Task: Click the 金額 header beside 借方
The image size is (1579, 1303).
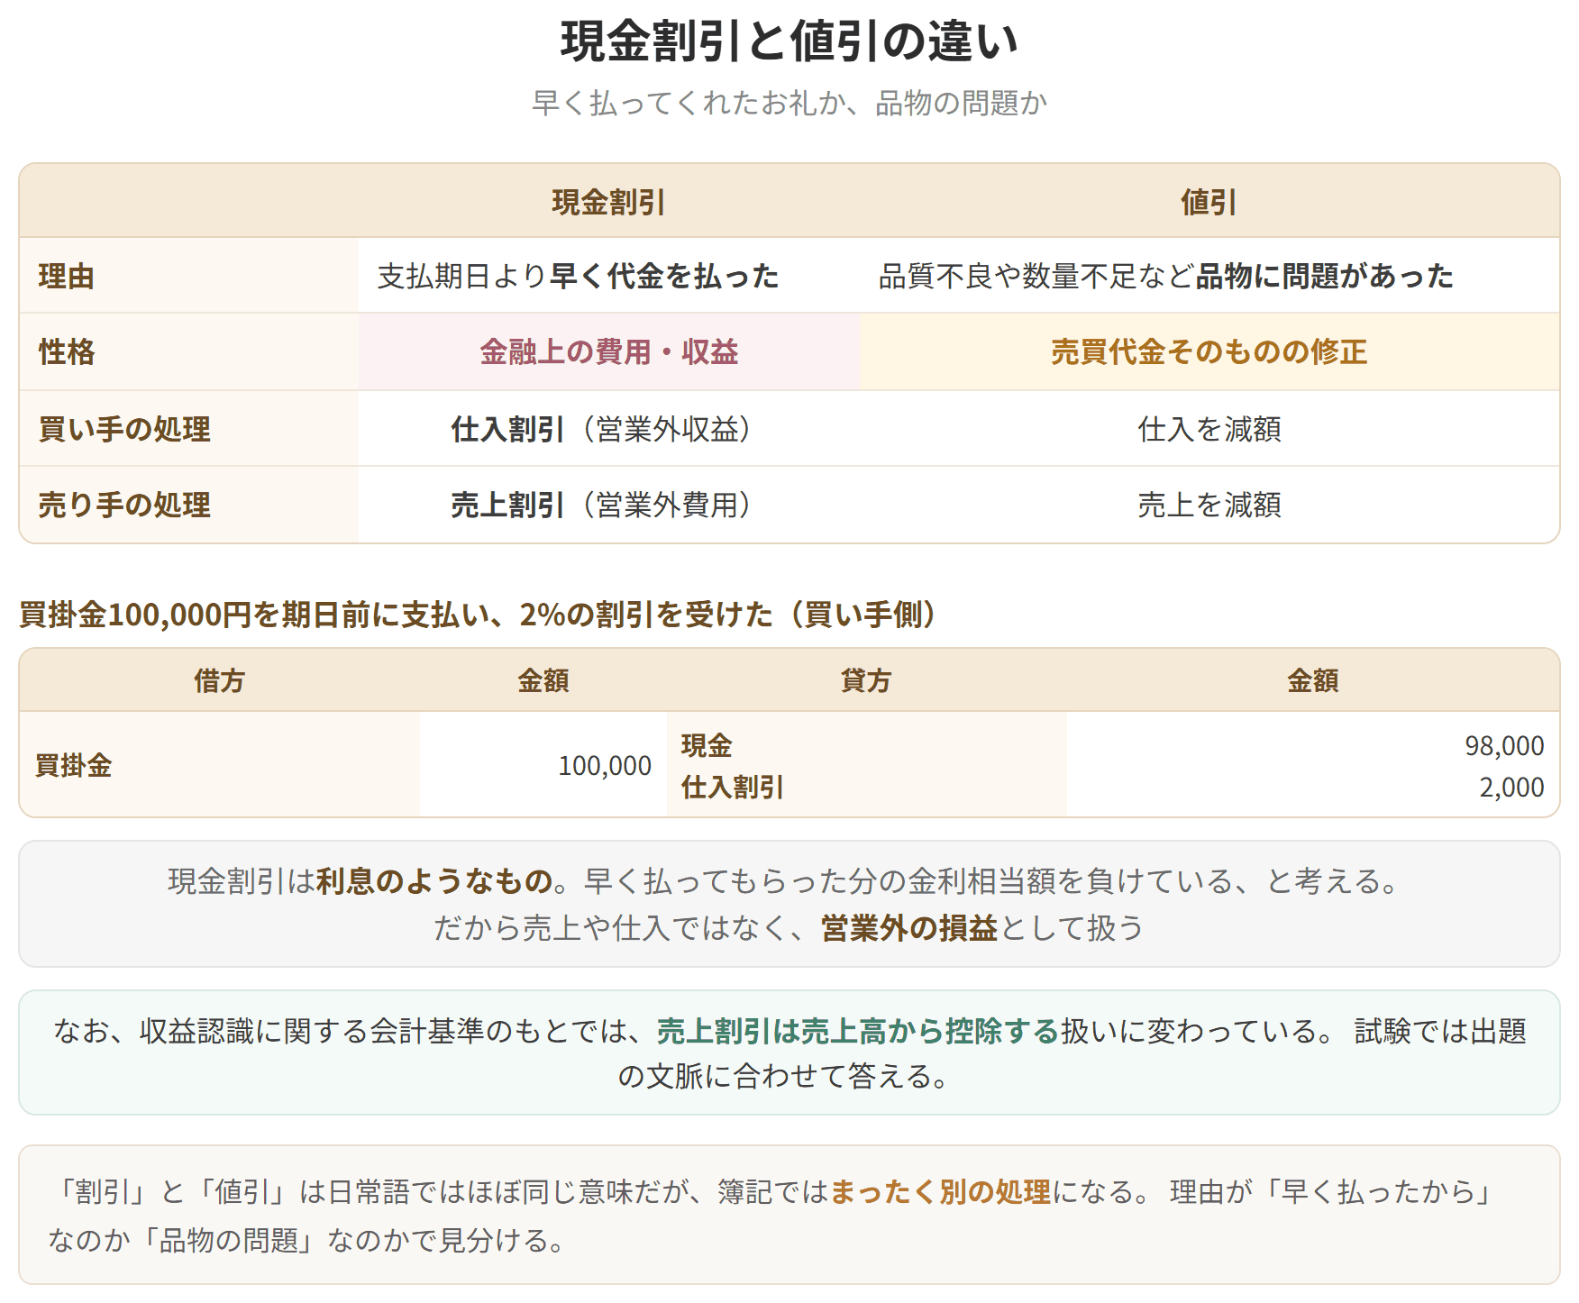Action: coord(543,680)
